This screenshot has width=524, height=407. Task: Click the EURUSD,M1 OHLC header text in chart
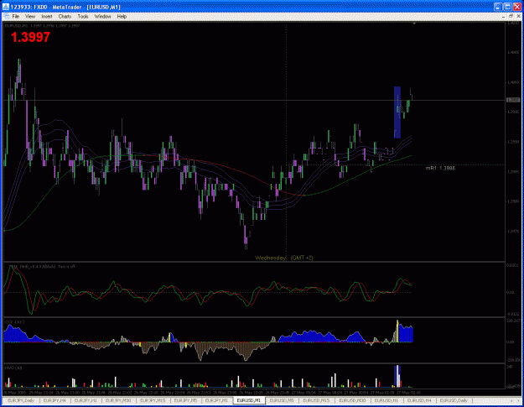click(42, 26)
